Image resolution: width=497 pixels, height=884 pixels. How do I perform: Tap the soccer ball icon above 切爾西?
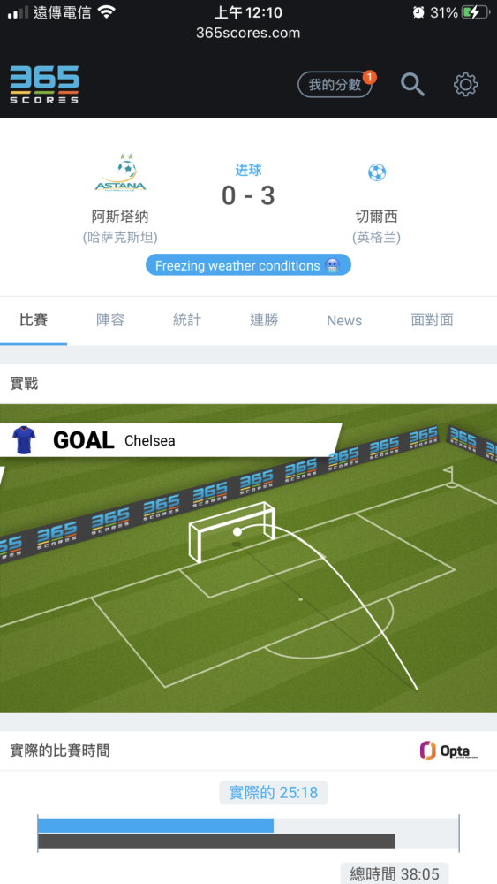[377, 172]
